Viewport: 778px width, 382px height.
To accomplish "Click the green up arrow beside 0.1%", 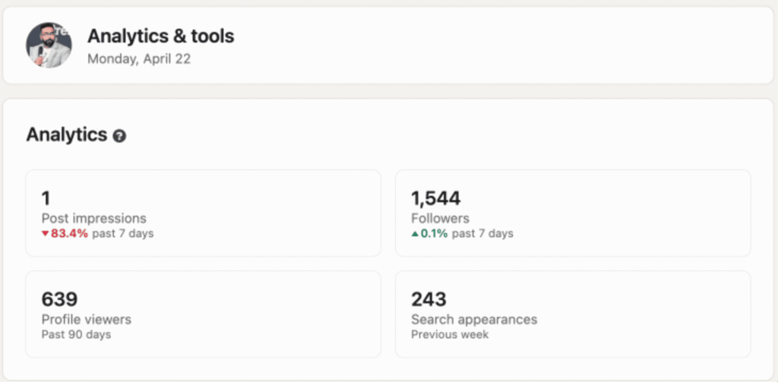I will tap(415, 234).
